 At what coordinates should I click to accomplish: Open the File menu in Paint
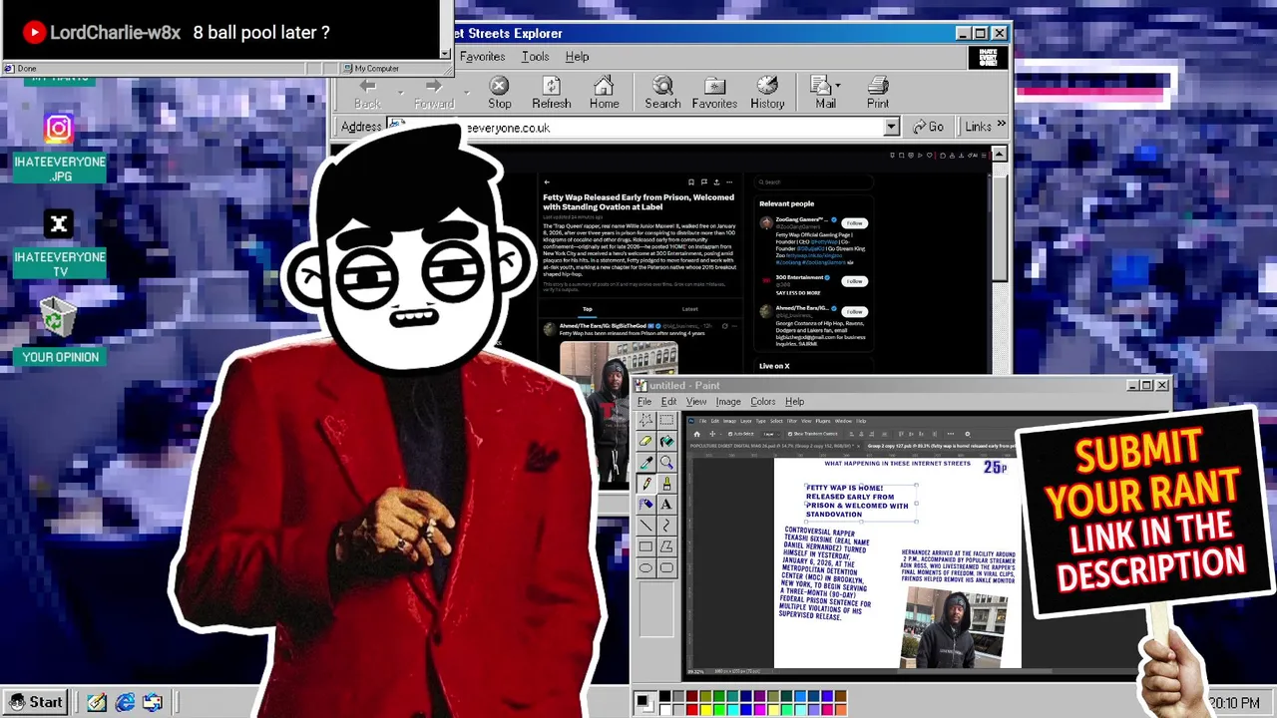[x=644, y=402]
